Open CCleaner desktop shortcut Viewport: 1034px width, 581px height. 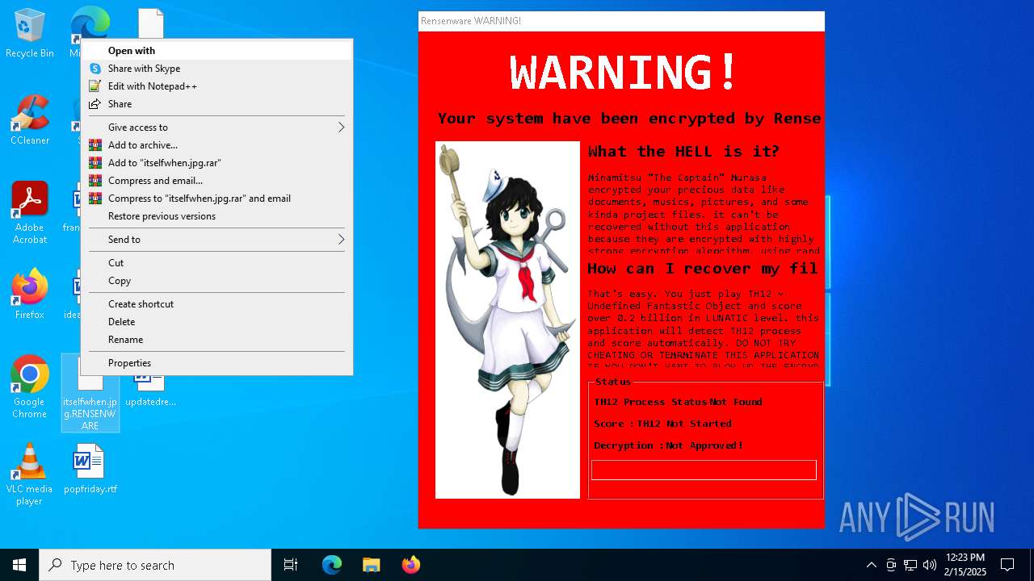(x=29, y=119)
